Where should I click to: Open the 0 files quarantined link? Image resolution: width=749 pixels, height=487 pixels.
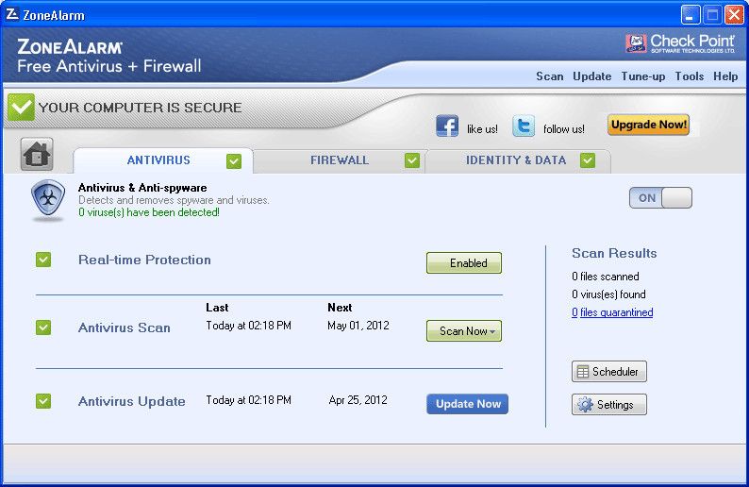point(612,312)
